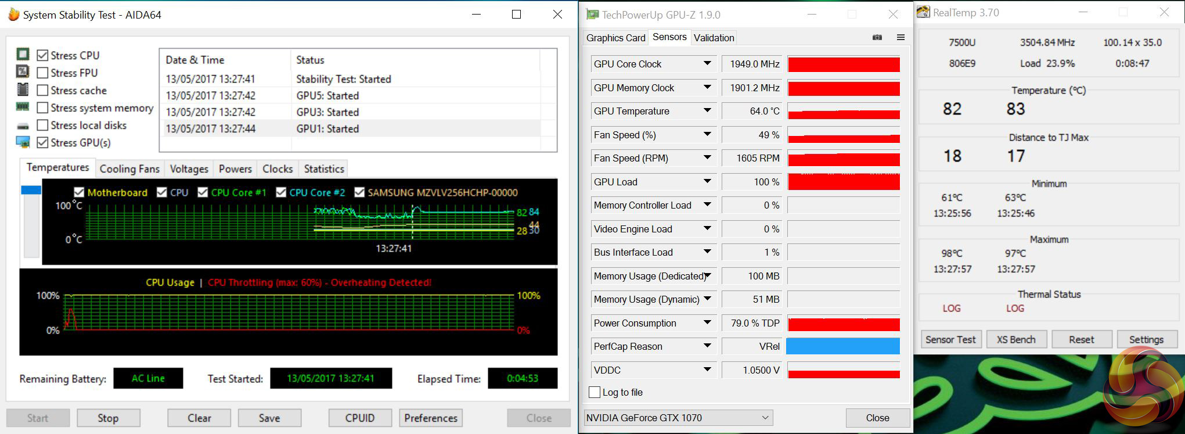Image resolution: width=1185 pixels, height=434 pixels.
Task: Toggle the Motherboard temperature graph checkbox
Action: (79, 192)
